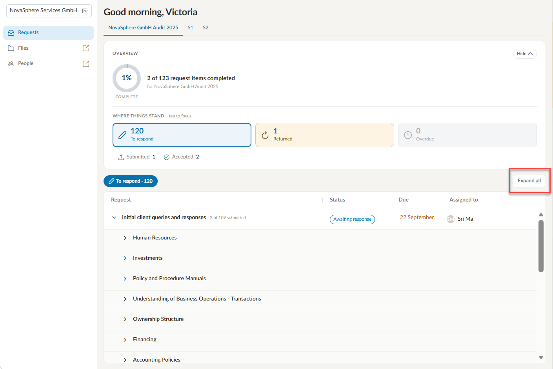Expand the Investments section
Screen dimensions: 553x369
[125, 258]
